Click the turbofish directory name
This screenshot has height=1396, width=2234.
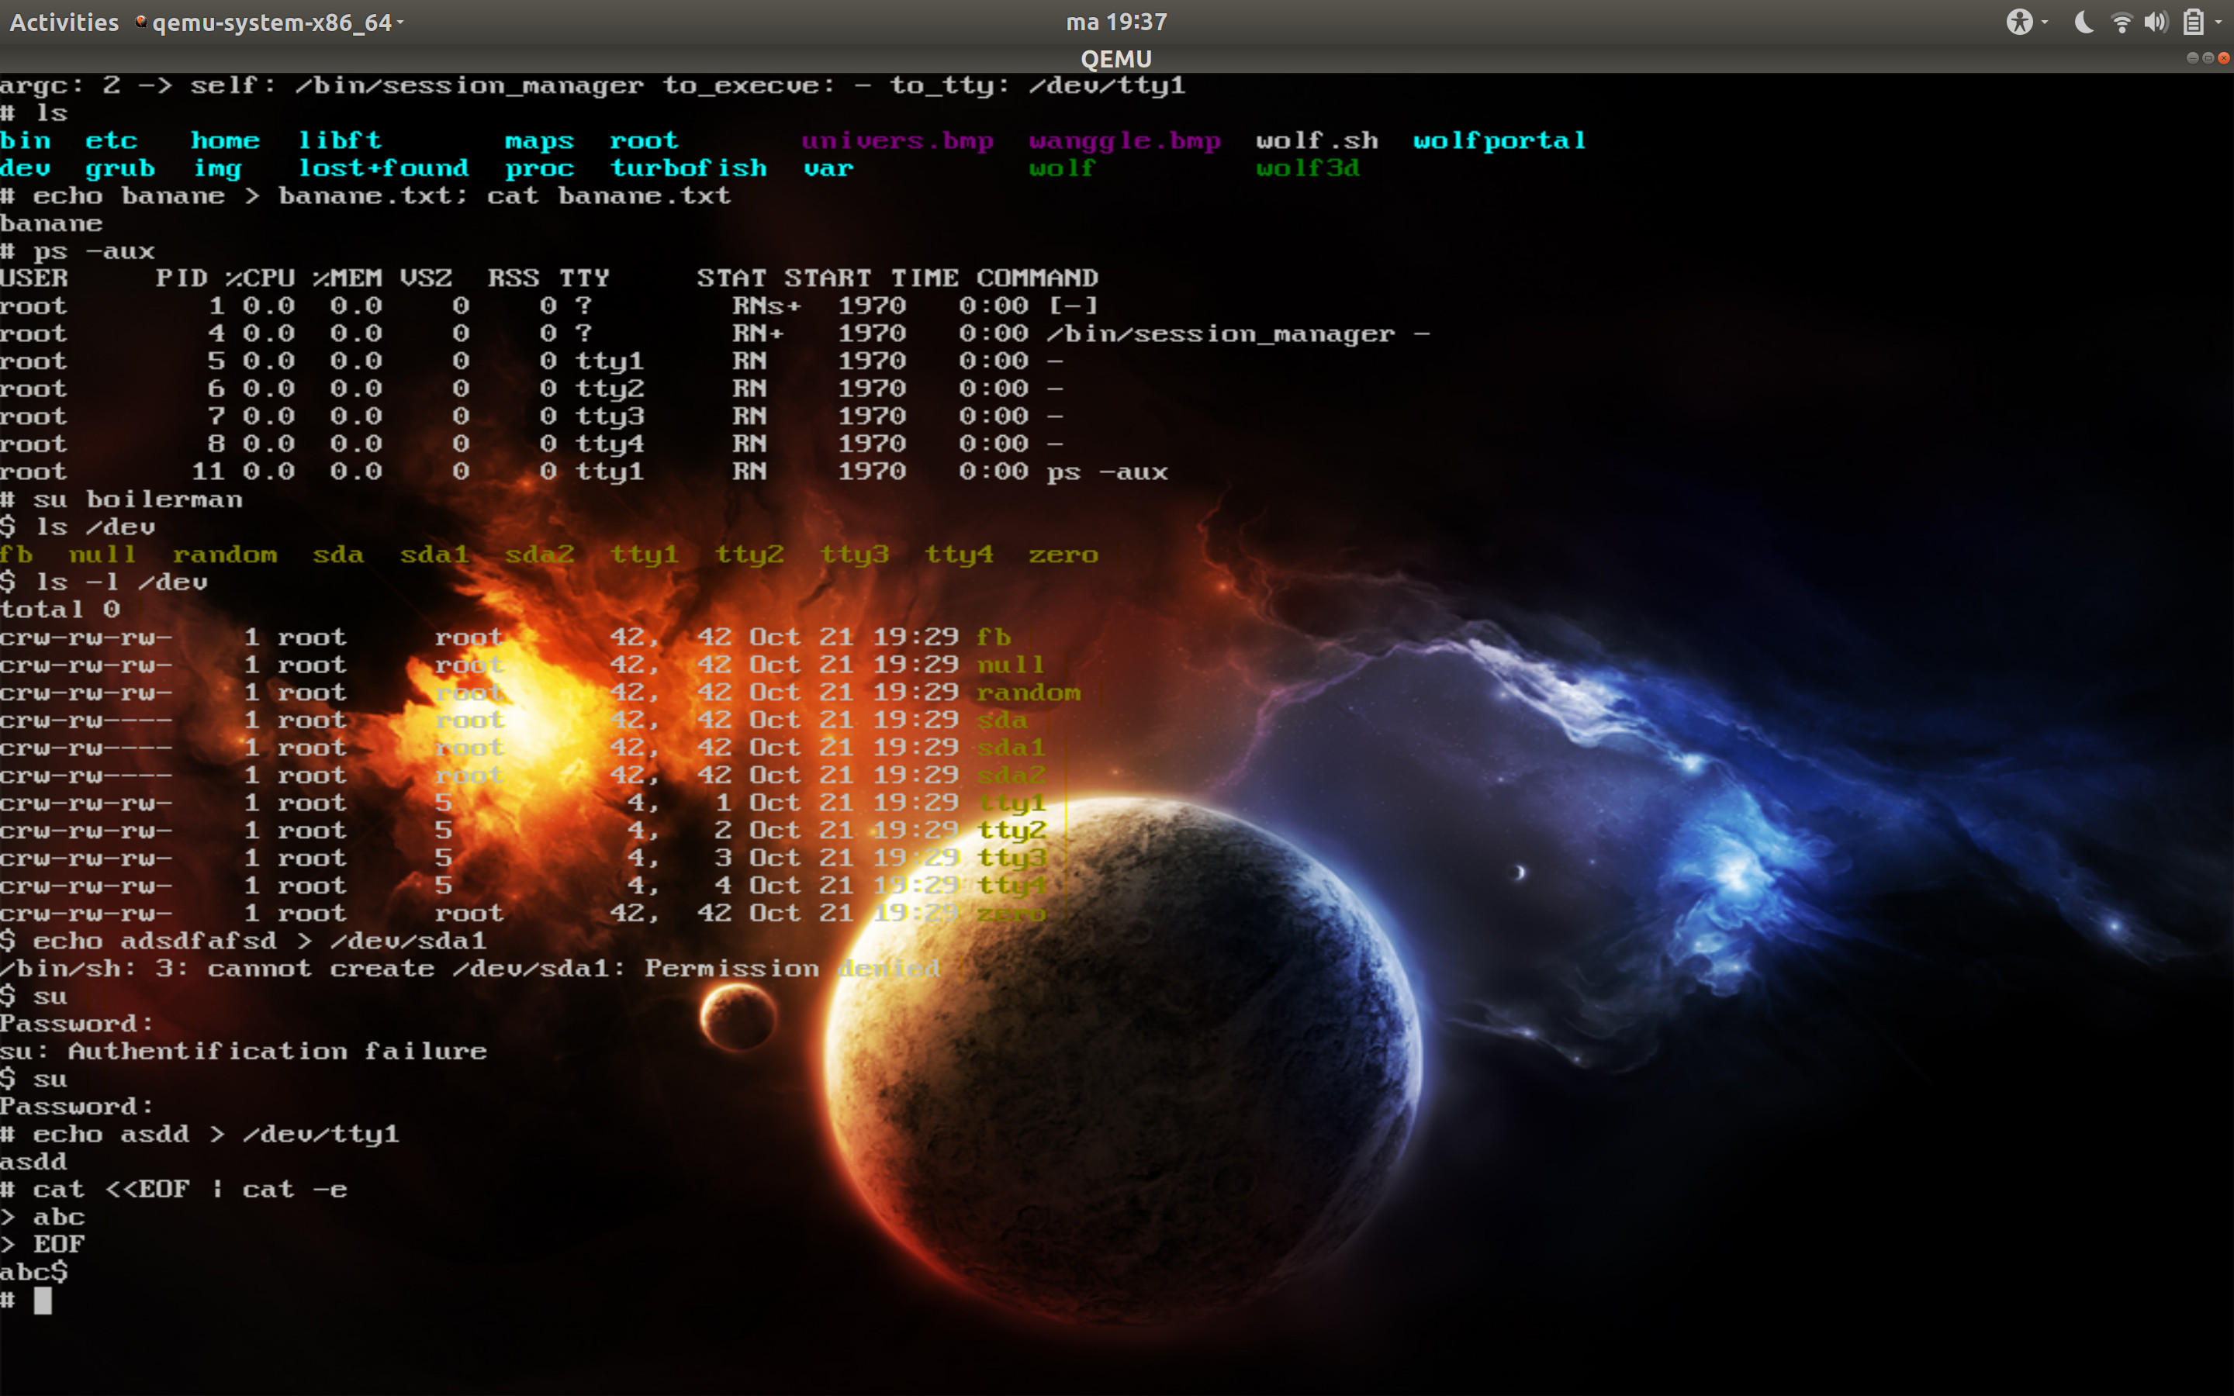(x=688, y=169)
